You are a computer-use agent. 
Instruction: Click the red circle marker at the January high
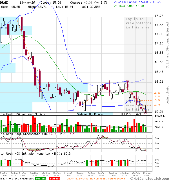click(127, 81)
